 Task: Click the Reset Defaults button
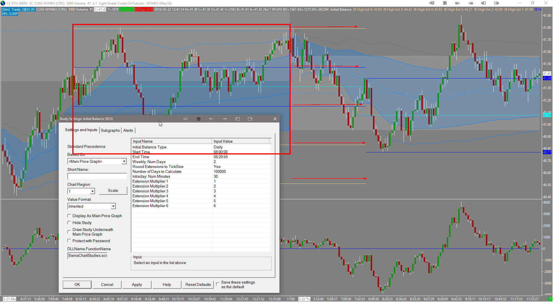pyautogui.click(x=198, y=284)
